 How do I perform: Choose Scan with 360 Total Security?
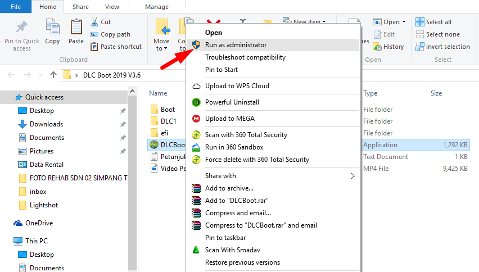[273, 135]
